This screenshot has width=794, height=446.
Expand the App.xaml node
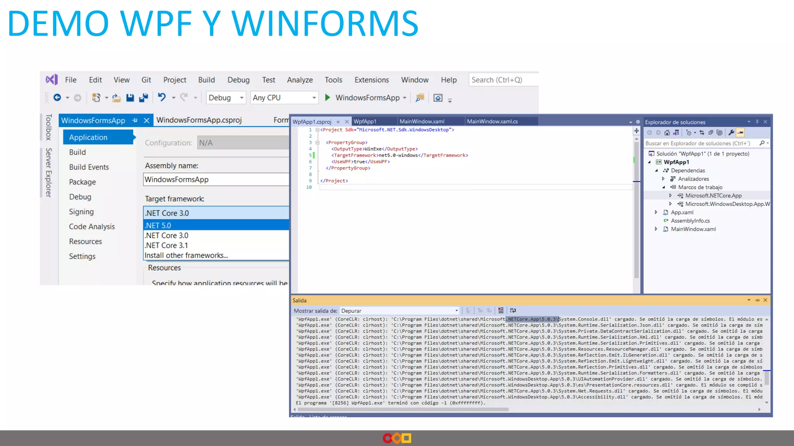point(656,213)
